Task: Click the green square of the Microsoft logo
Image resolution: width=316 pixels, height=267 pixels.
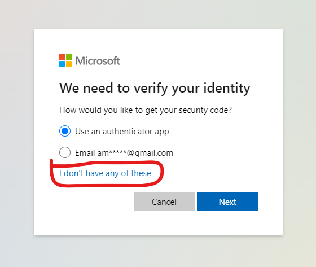Action: click(69, 57)
